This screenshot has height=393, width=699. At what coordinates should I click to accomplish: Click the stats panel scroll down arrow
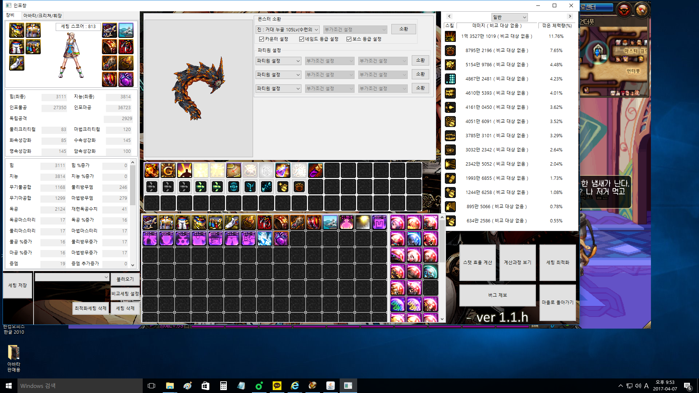pyautogui.click(x=133, y=265)
